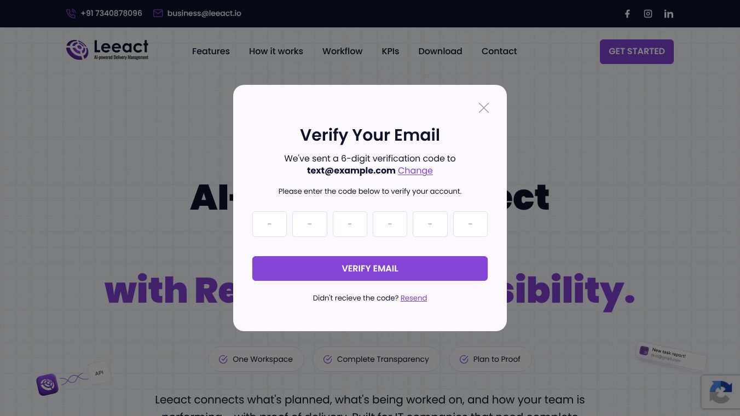
Task: Click the phone icon beside +91 number
Action: click(x=71, y=13)
